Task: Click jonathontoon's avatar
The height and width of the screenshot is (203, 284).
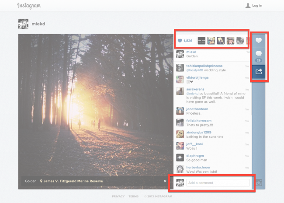Action: pos(180,111)
